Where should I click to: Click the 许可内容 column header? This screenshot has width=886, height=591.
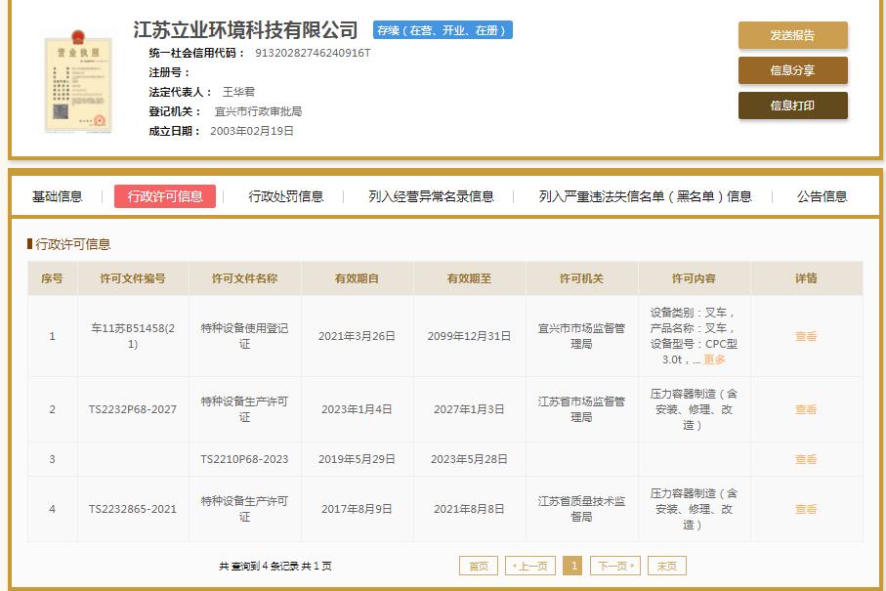coord(694,278)
